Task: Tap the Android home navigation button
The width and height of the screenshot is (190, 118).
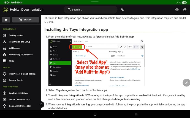Action: click(x=95, y=114)
